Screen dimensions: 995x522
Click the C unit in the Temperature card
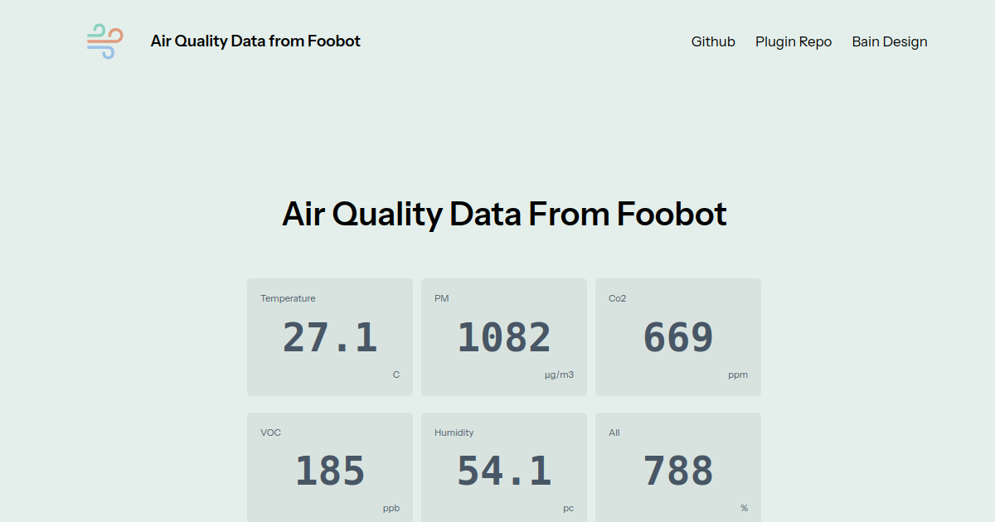click(396, 375)
